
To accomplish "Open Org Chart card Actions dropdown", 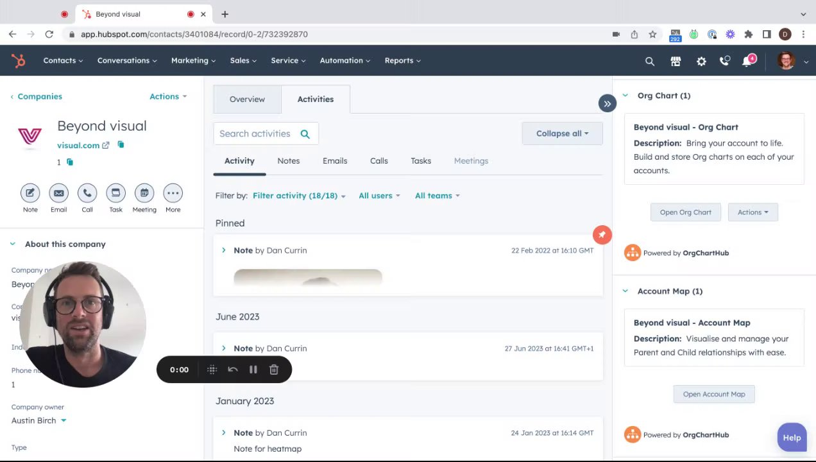I will point(753,212).
